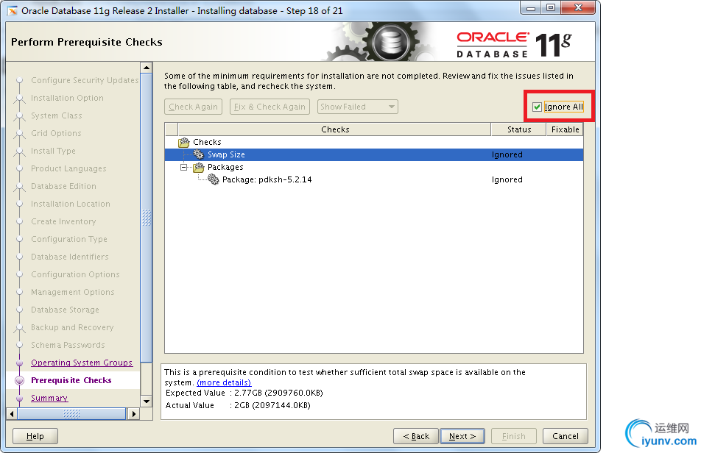
Task: Click the Create Inventory step
Action: click(63, 221)
